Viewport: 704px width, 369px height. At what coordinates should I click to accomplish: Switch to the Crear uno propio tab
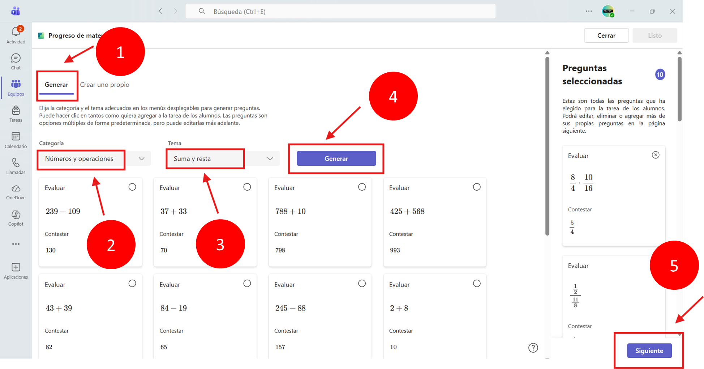pos(104,85)
